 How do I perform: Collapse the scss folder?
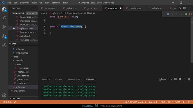point(12,57)
